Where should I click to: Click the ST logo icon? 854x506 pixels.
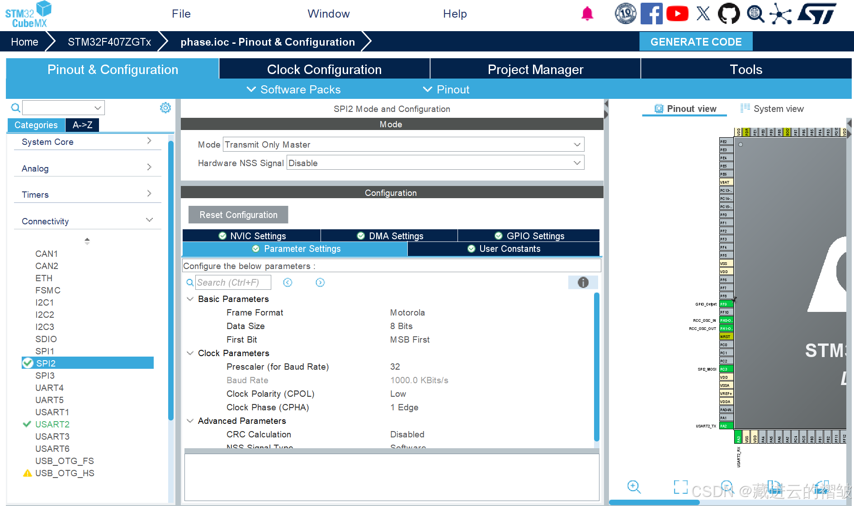point(817,14)
